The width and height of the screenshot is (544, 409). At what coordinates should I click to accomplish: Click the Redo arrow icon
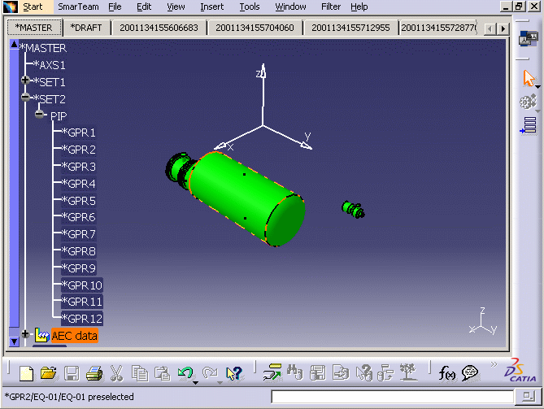[210, 373]
